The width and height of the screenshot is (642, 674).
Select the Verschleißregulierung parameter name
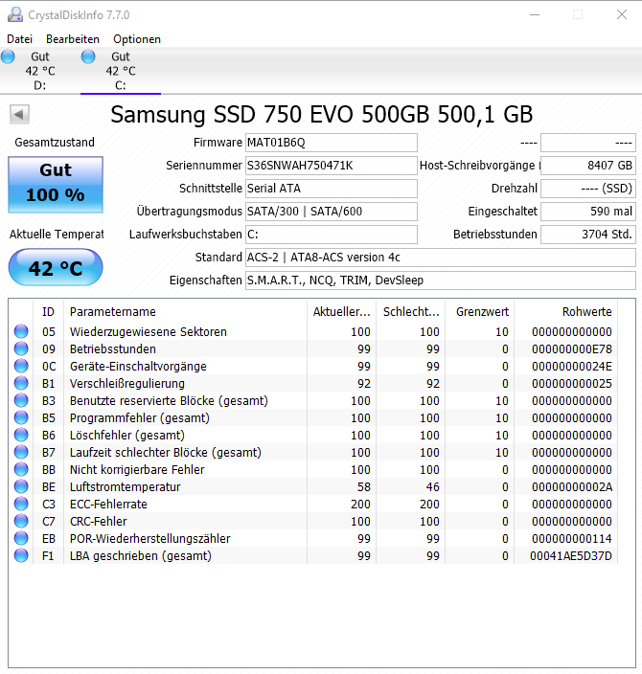coord(126,383)
